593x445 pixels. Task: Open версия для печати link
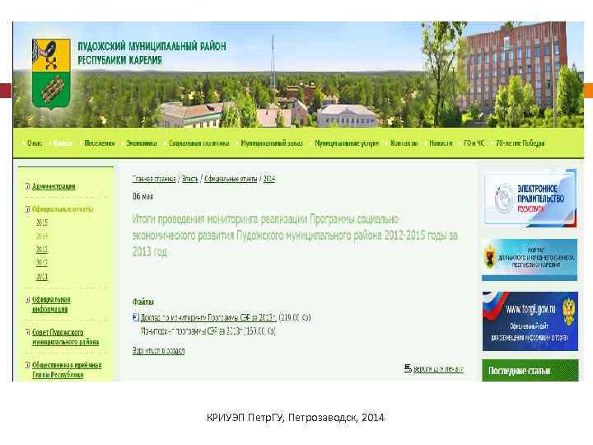tap(438, 368)
